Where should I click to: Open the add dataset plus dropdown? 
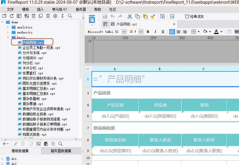click(x=5, y=144)
